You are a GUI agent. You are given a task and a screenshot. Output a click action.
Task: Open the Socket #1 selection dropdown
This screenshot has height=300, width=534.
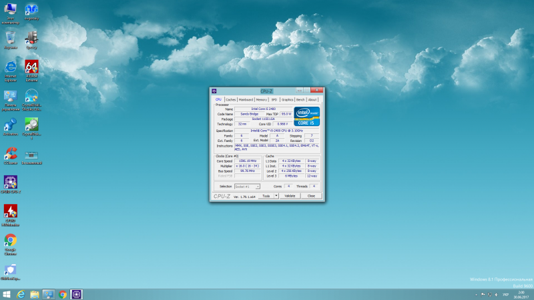click(x=247, y=187)
